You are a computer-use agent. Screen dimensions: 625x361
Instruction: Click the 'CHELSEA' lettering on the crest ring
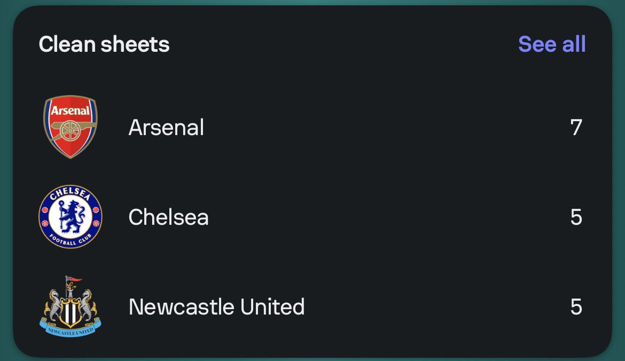[71, 194]
